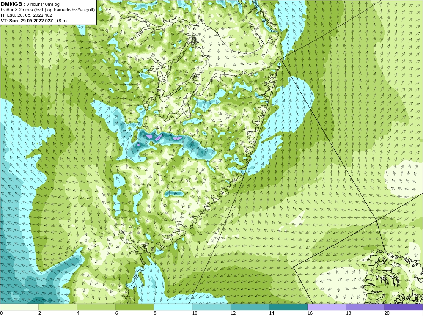Viewport: 423px width, 316px height.
Task: Click the 14–16 m/s dark teal legend swatch
Action: point(288,307)
